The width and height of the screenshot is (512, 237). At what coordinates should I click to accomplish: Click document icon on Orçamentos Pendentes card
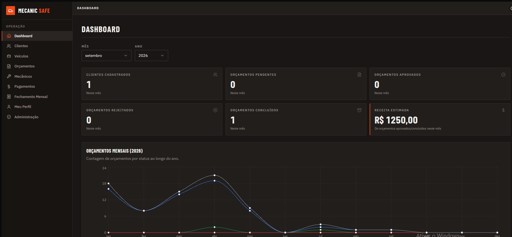click(359, 75)
